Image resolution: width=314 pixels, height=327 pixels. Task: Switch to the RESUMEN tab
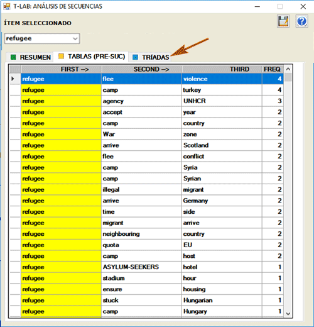pos(31,57)
